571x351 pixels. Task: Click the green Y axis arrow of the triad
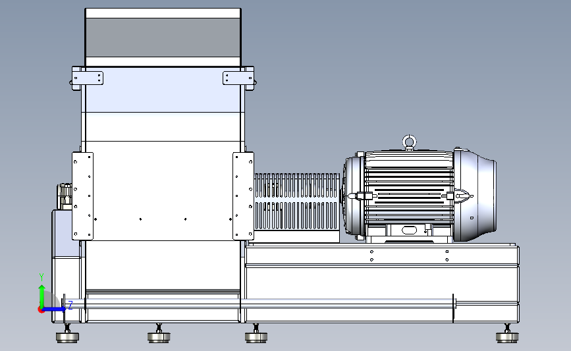(41, 296)
